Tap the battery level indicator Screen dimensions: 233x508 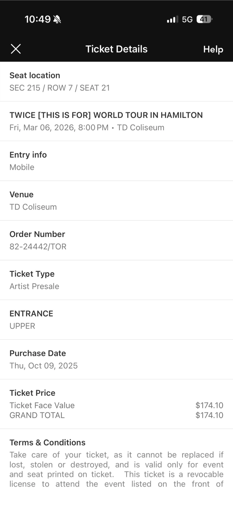[x=204, y=19]
